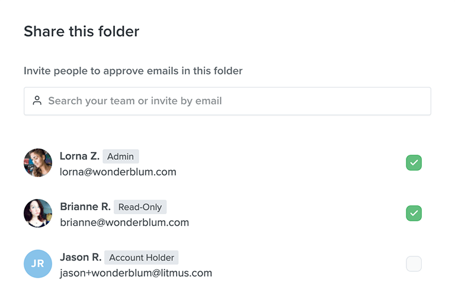Click the brianne@wonderblum.com email address

(x=124, y=223)
